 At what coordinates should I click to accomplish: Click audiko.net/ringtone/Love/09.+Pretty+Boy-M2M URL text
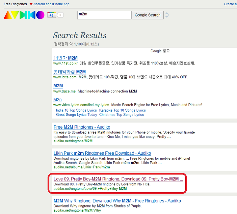click(90, 189)
